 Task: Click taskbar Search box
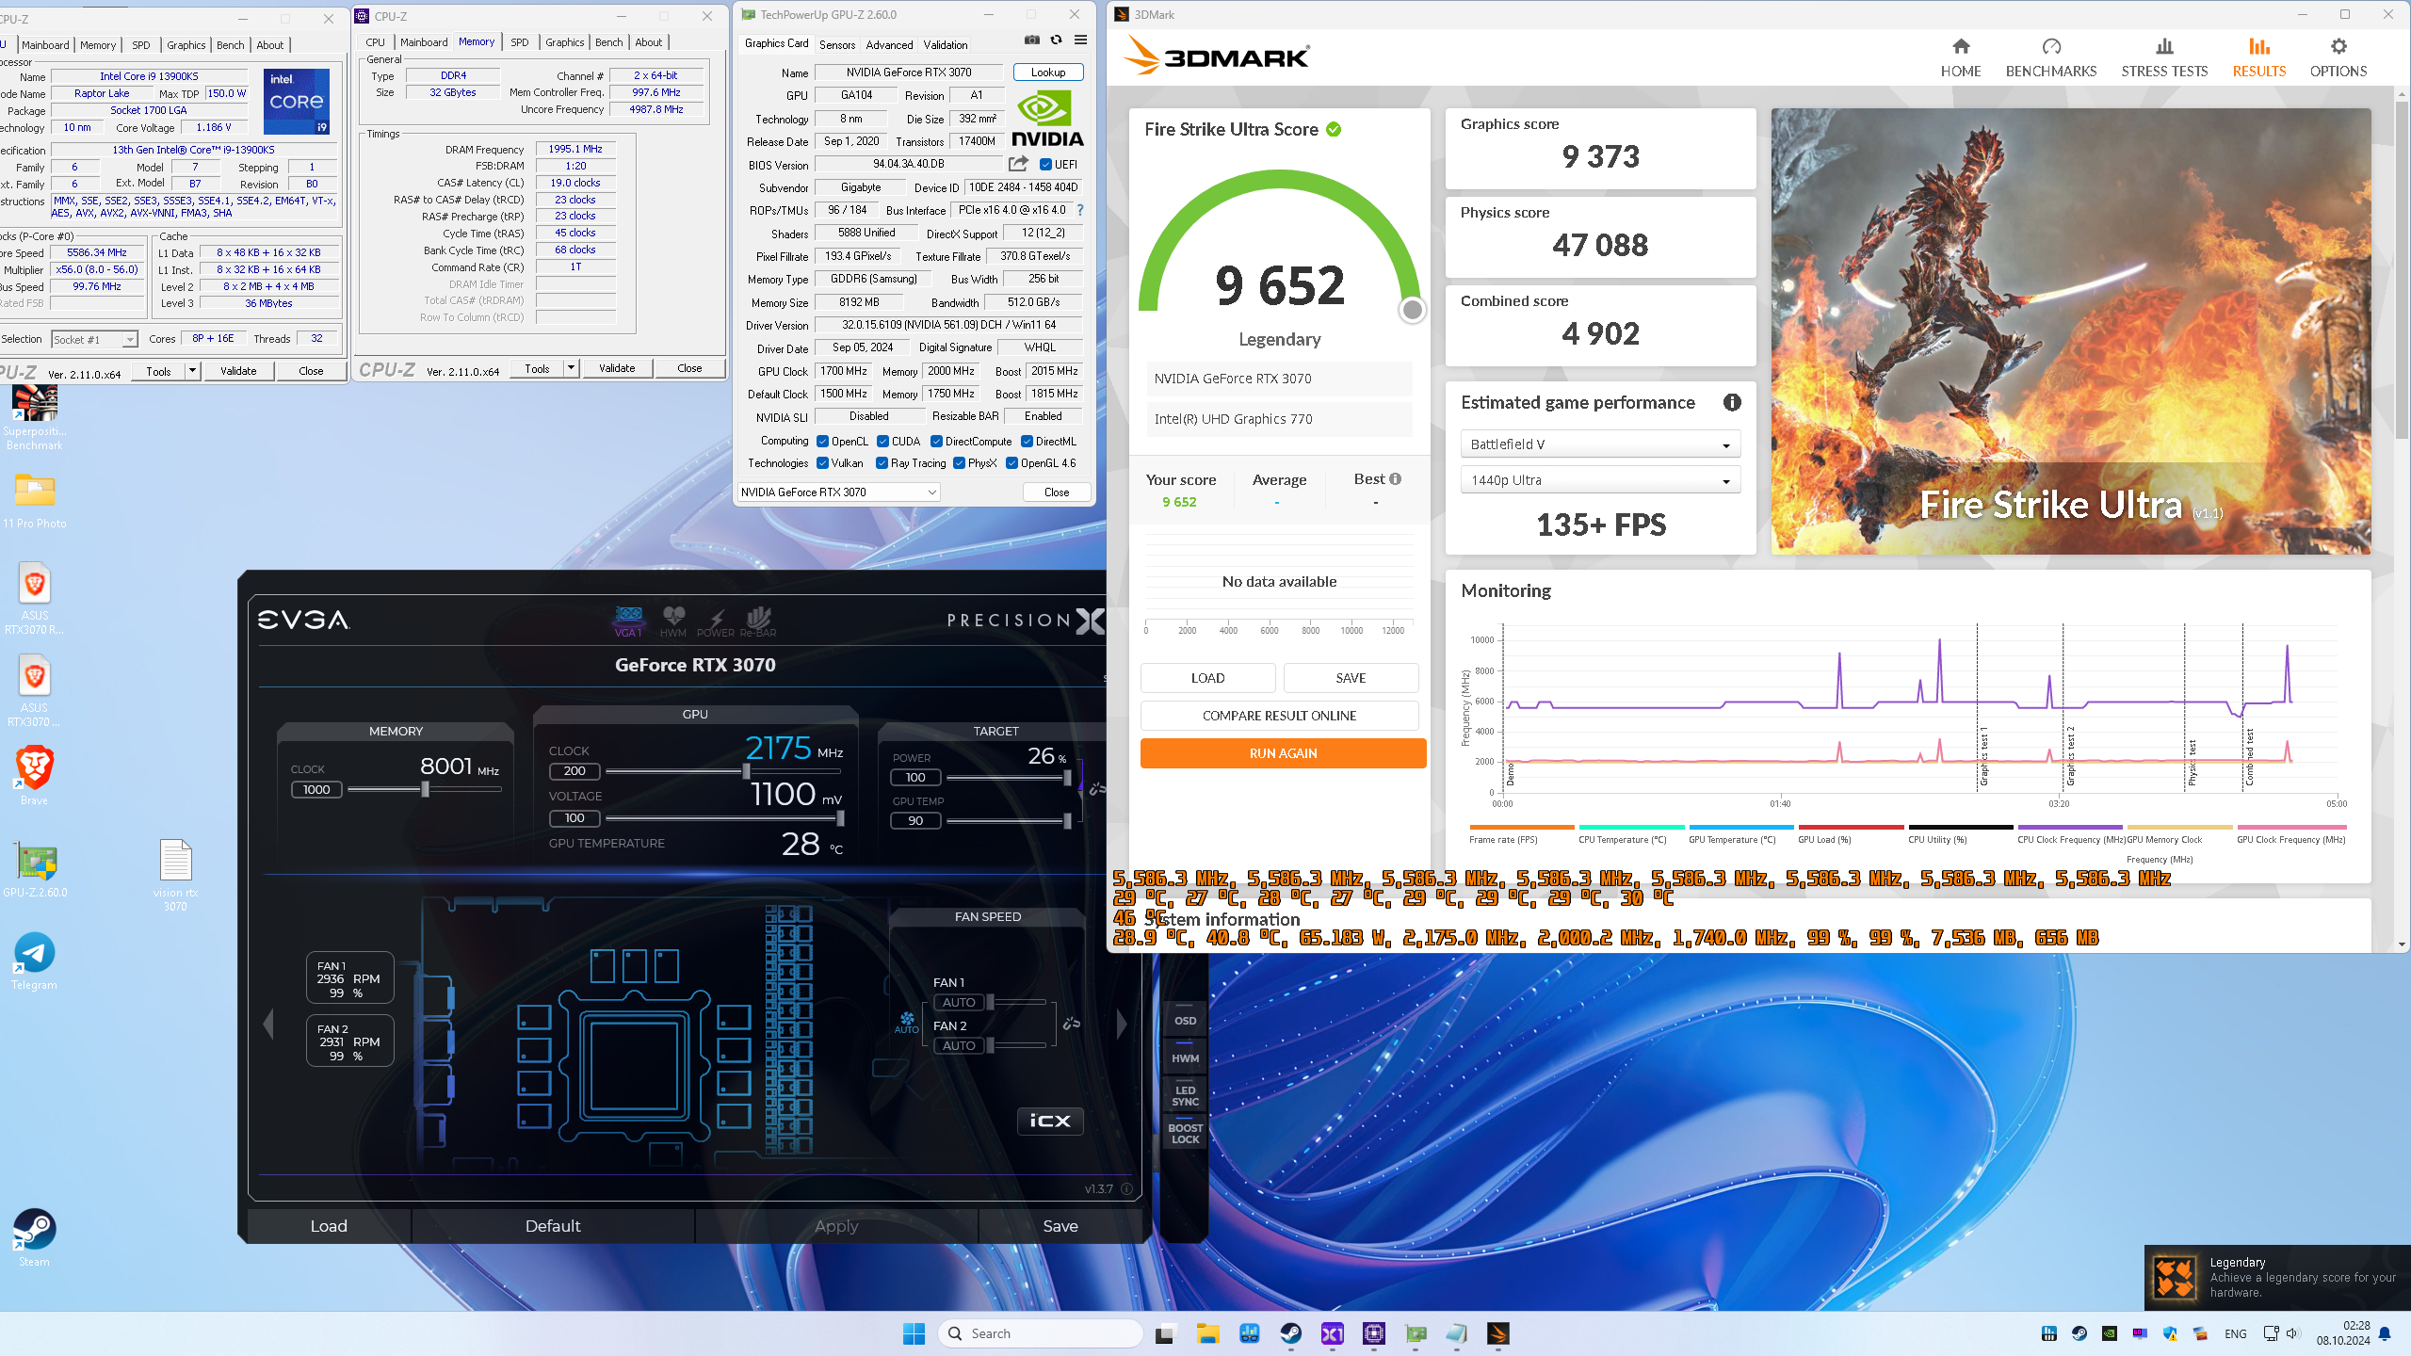pos(1041,1333)
